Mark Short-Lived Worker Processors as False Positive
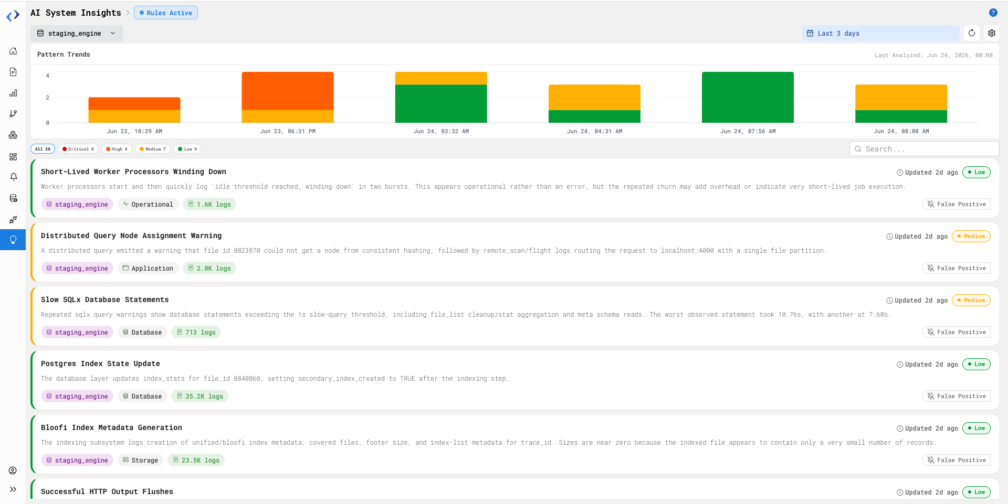The width and height of the screenshot is (1008, 504). (x=956, y=204)
